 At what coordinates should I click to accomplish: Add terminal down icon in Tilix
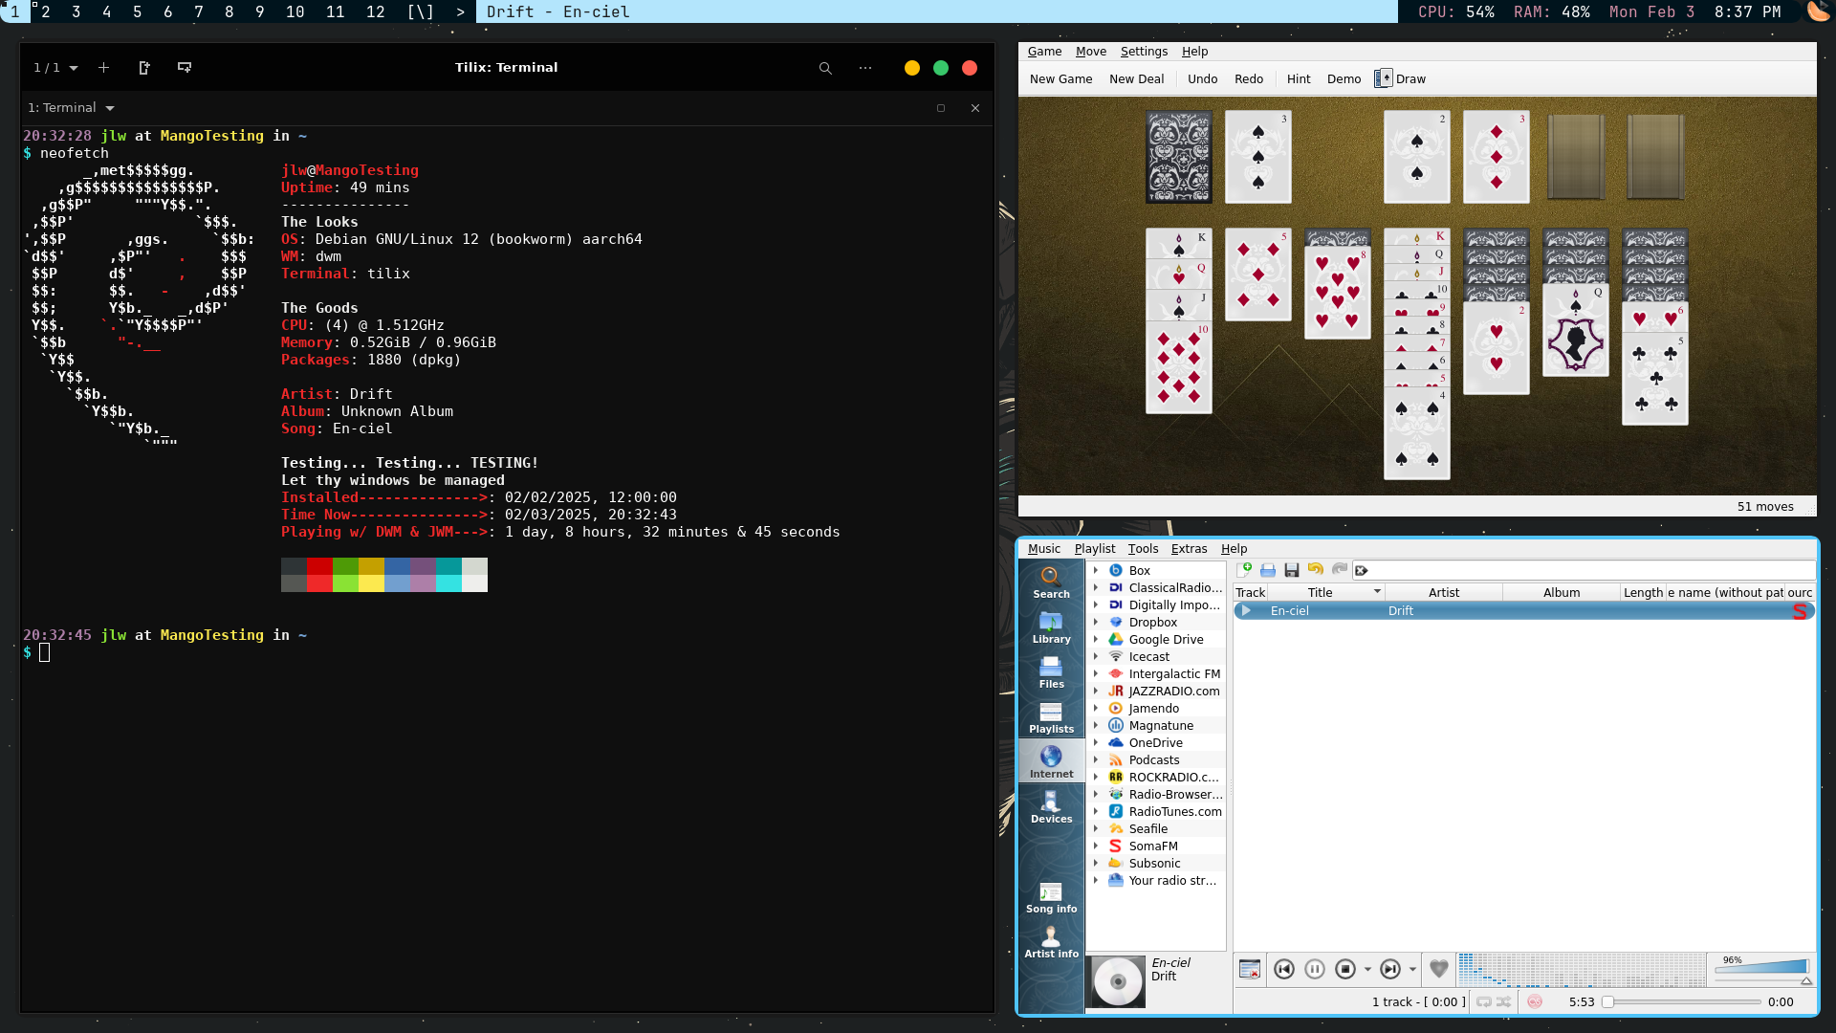185,68
